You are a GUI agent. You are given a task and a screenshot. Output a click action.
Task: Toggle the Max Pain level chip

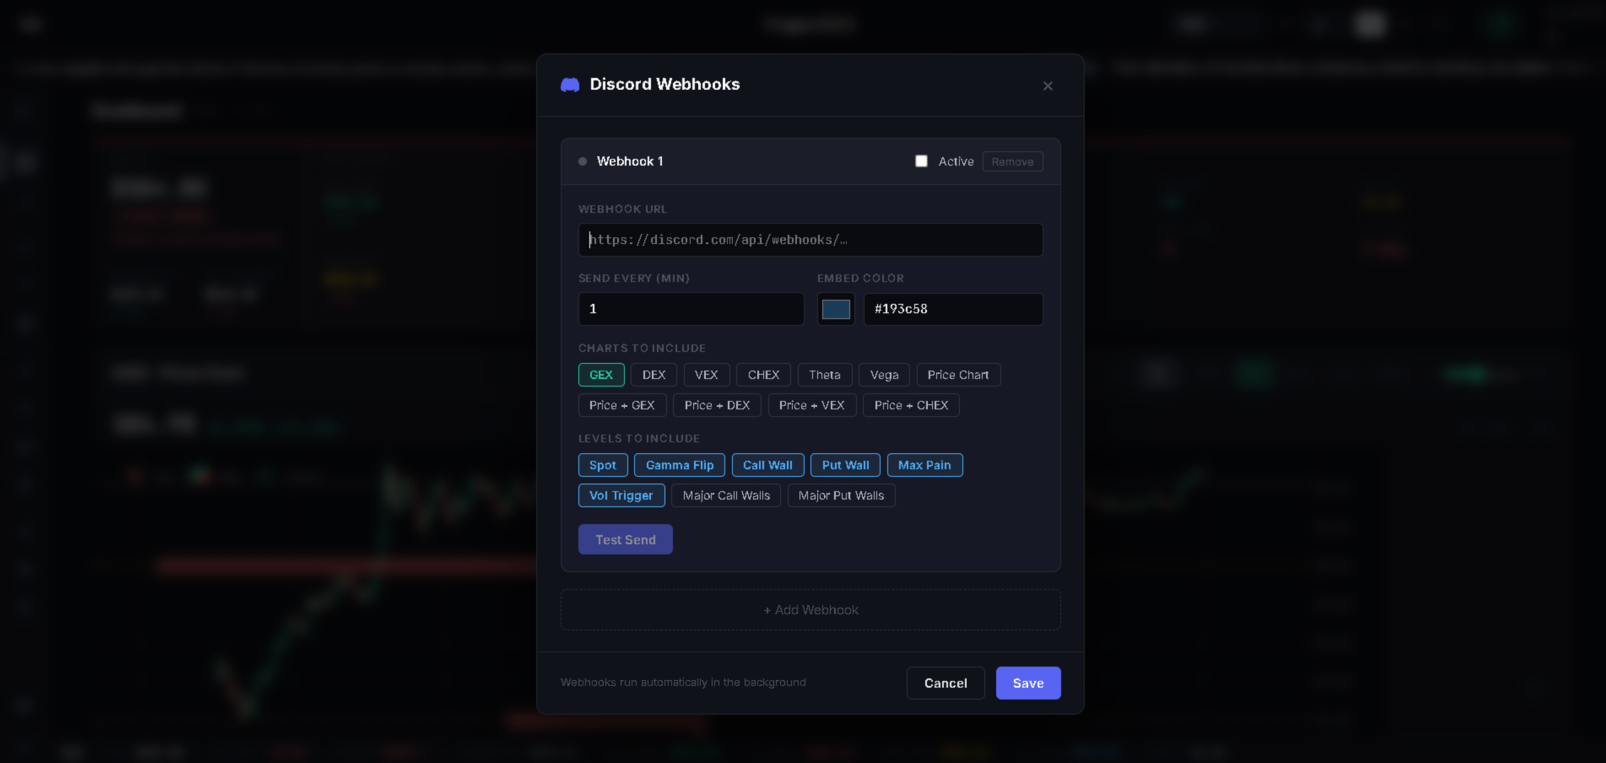pyautogui.click(x=924, y=465)
